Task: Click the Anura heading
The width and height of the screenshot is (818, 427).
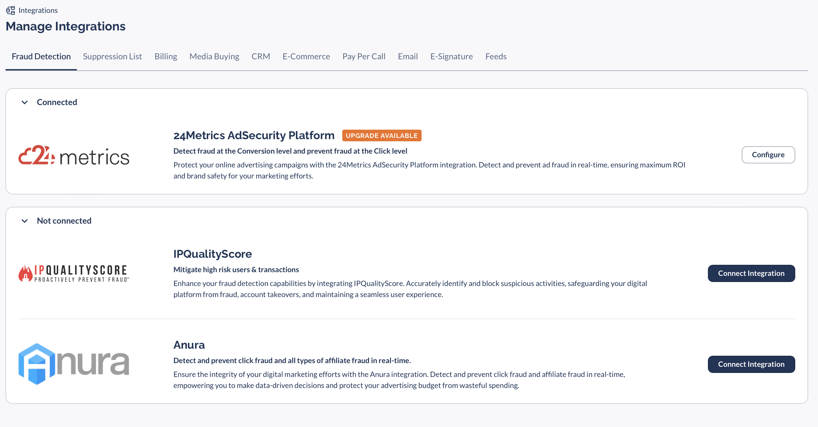Action: coord(189,345)
